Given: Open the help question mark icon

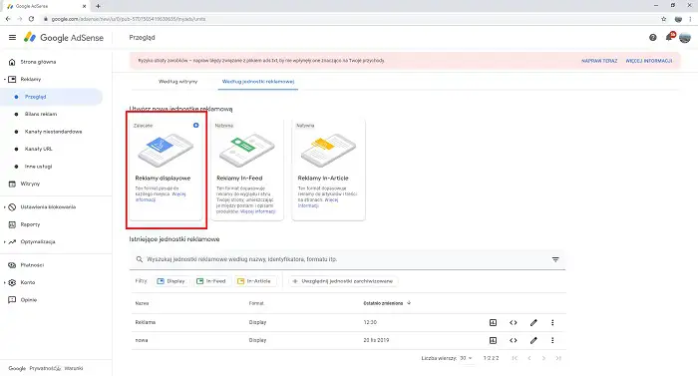Looking at the screenshot, I should (x=652, y=38).
